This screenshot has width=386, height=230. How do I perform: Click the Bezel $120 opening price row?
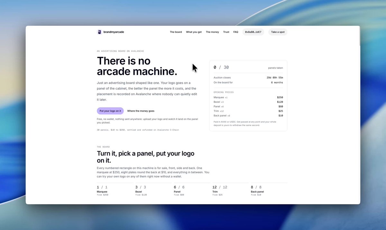click(x=248, y=102)
